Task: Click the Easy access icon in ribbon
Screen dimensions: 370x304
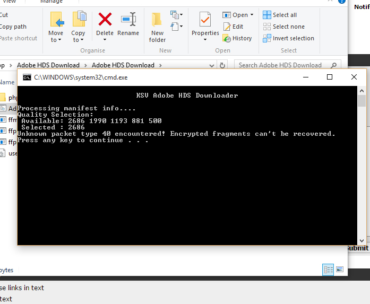Action: (x=174, y=27)
